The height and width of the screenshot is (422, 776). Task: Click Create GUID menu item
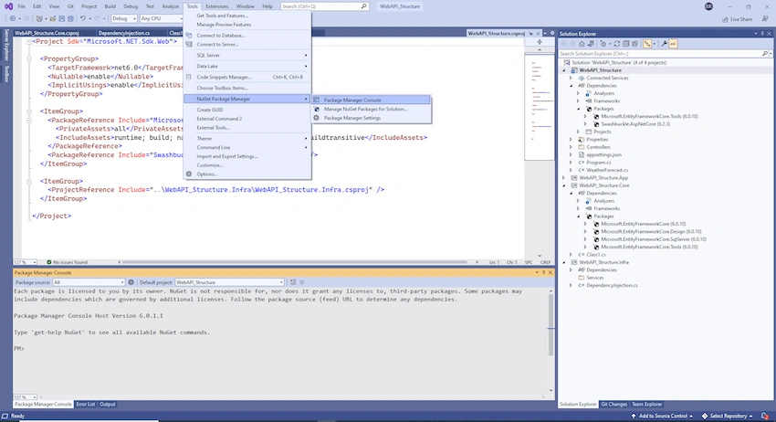(x=247, y=110)
